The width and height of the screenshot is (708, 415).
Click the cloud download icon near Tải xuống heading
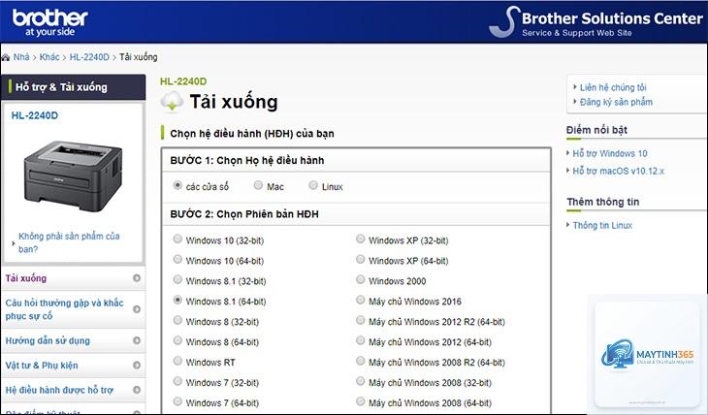172,101
